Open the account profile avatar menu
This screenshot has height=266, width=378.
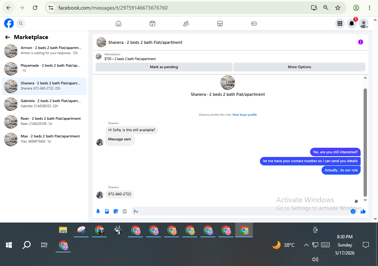[x=364, y=23]
